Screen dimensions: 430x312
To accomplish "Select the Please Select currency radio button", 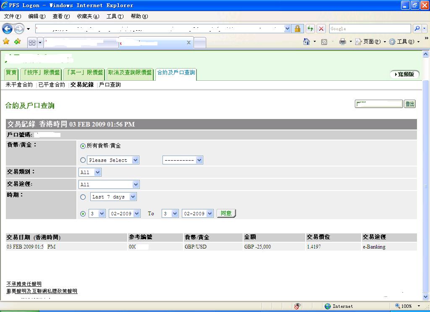I will point(83,160).
